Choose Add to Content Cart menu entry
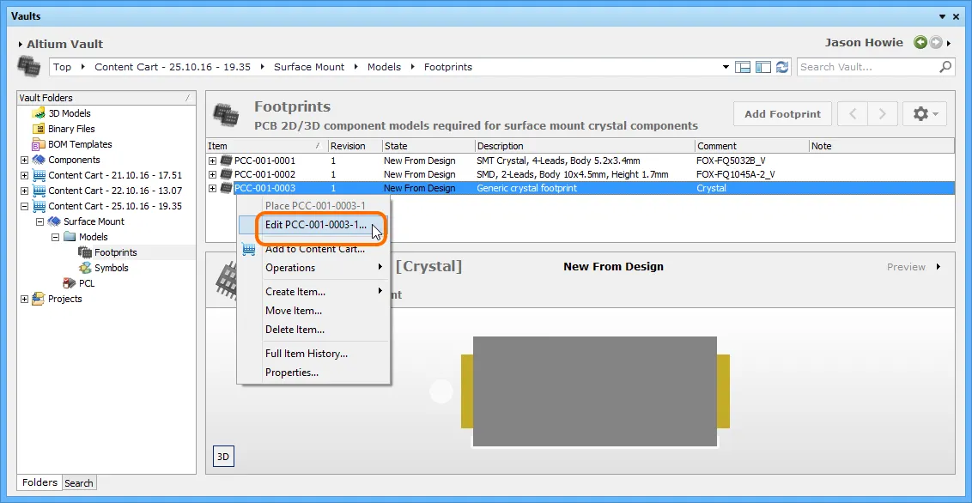The height and width of the screenshot is (503, 972). point(313,249)
